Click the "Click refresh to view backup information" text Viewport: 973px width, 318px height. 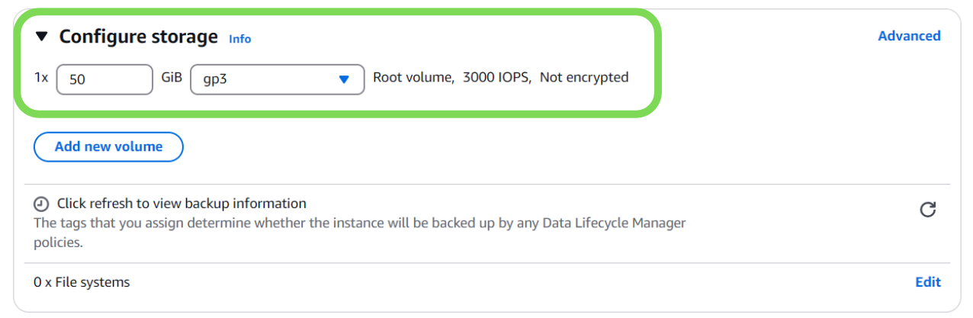pos(181,204)
